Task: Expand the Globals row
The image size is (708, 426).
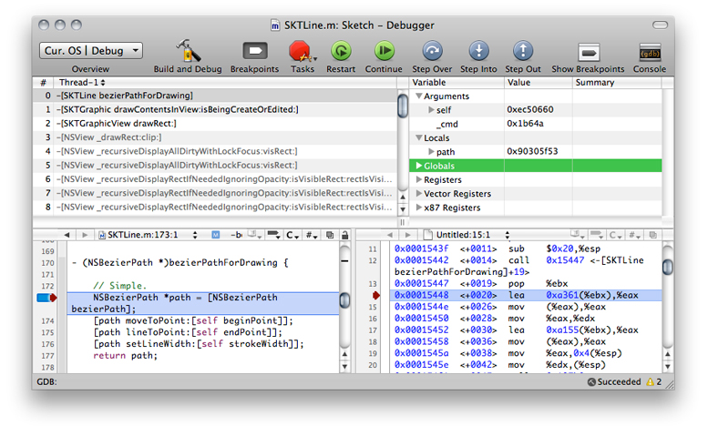Action: 419,166
